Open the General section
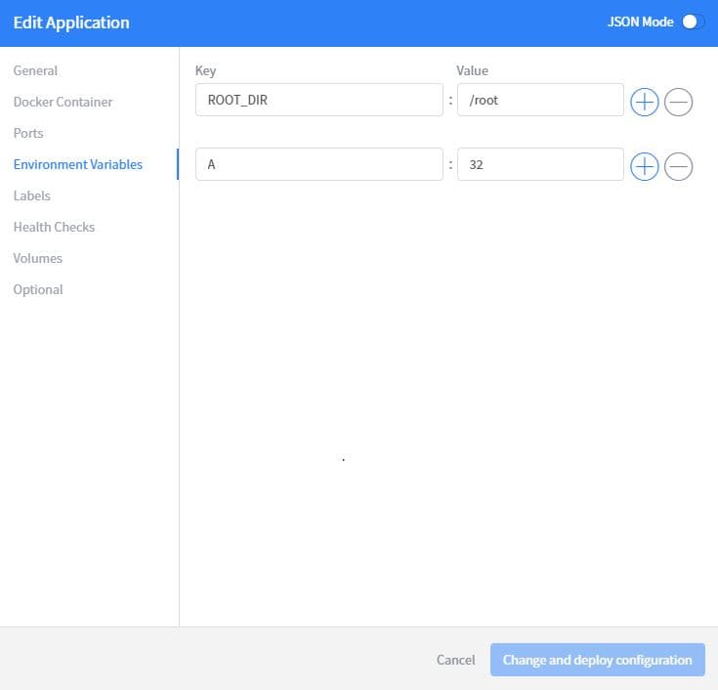This screenshot has height=690, width=718. tap(35, 70)
